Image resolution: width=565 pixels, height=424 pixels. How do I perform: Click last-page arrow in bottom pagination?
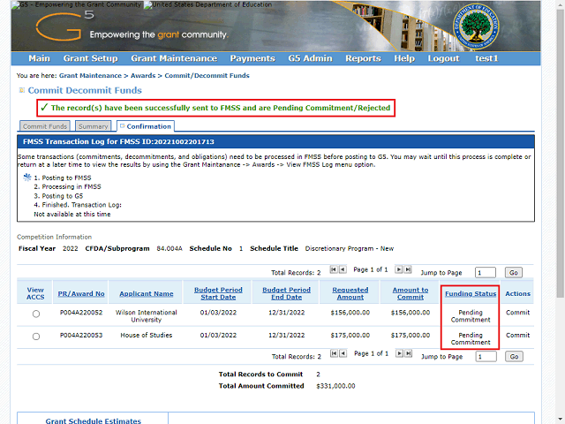[x=407, y=353]
